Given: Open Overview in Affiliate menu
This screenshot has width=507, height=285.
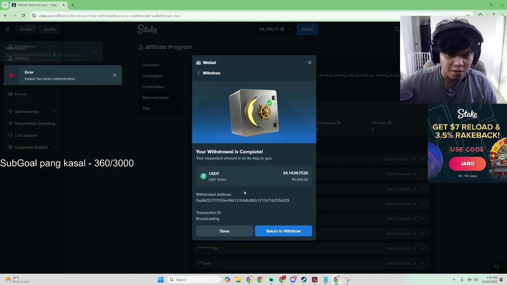Looking at the screenshot, I should (151, 65).
